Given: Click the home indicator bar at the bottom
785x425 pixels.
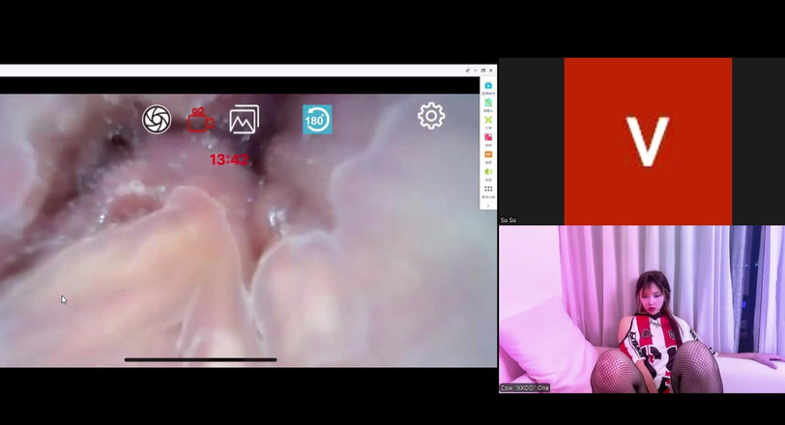Looking at the screenshot, I should pos(200,360).
